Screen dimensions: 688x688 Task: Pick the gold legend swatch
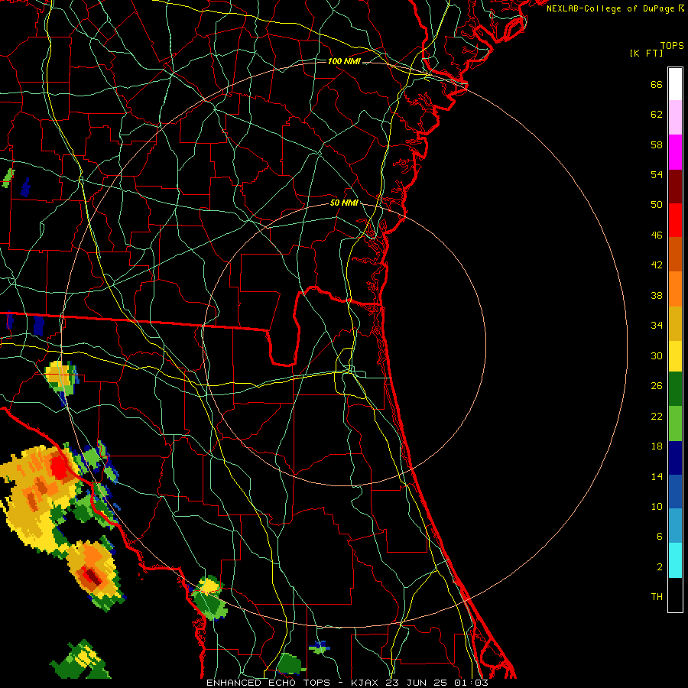tap(675, 323)
